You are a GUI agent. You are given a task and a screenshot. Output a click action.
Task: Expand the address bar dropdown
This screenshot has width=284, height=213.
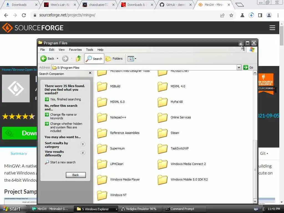[239, 67]
